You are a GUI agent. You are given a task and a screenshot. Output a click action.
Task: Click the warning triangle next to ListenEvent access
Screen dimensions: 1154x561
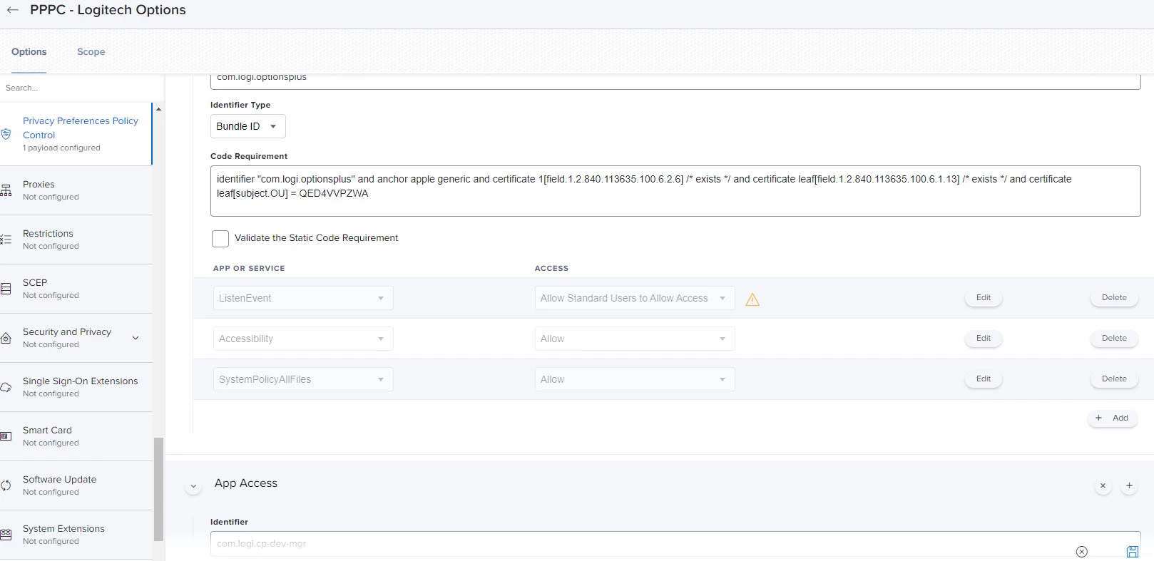752,299
